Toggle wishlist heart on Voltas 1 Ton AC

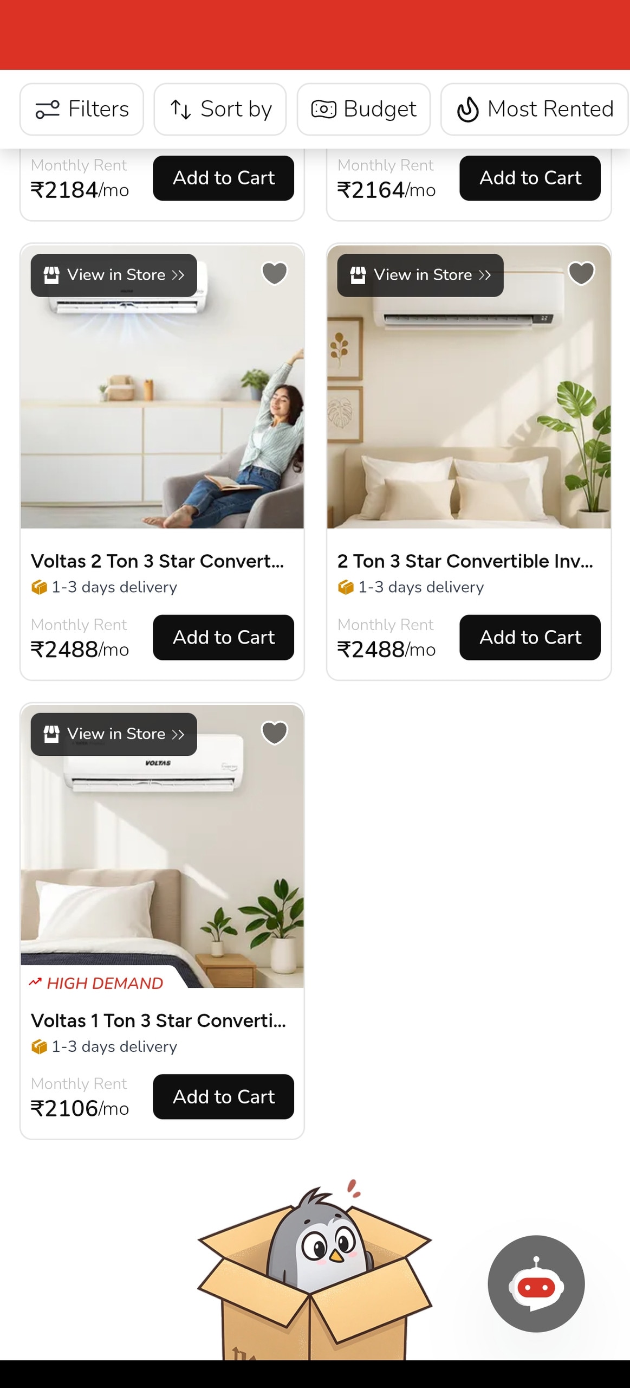pyautogui.click(x=274, y=732)
